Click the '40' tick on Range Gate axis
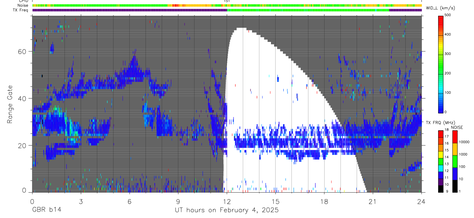The image size is (474, 218). click(x=22, y=98)
